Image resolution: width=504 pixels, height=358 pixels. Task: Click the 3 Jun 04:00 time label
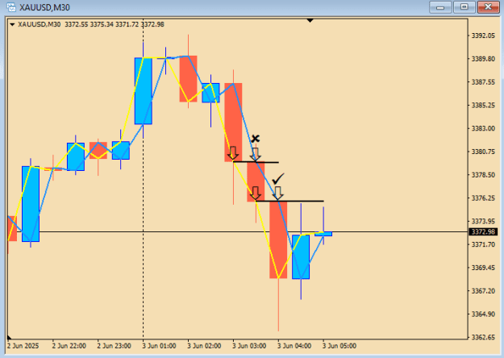[294, 346]
